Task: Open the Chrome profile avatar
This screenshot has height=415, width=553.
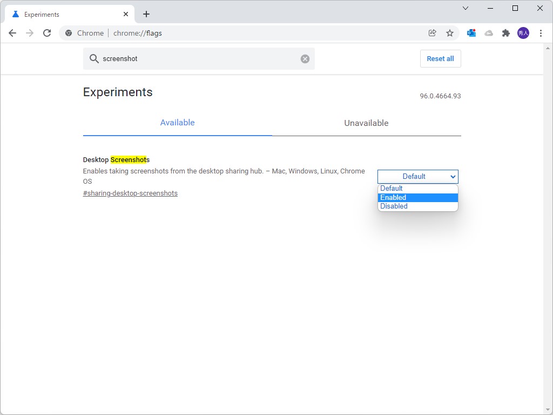Action: click(x=523, y=33)
